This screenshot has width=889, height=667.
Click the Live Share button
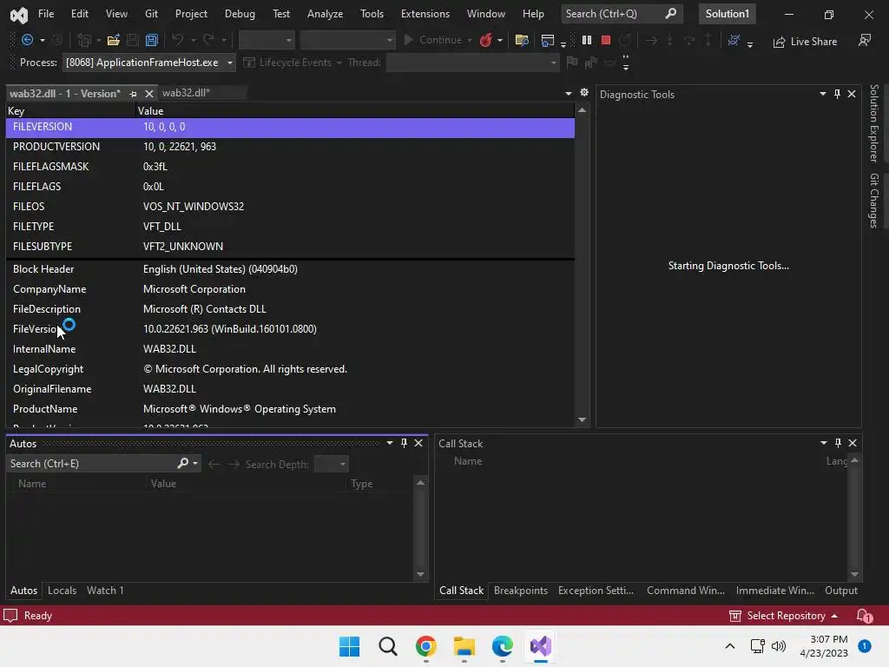coord(805,42)
